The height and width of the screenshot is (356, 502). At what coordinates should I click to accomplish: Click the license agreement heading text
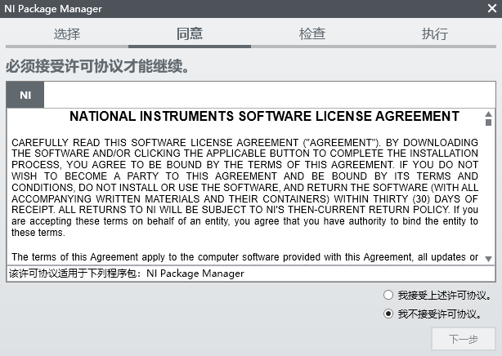coord(264,116)
